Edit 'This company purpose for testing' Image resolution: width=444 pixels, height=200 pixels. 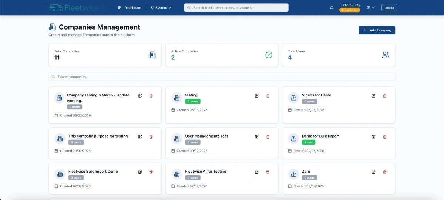point(140,137)
